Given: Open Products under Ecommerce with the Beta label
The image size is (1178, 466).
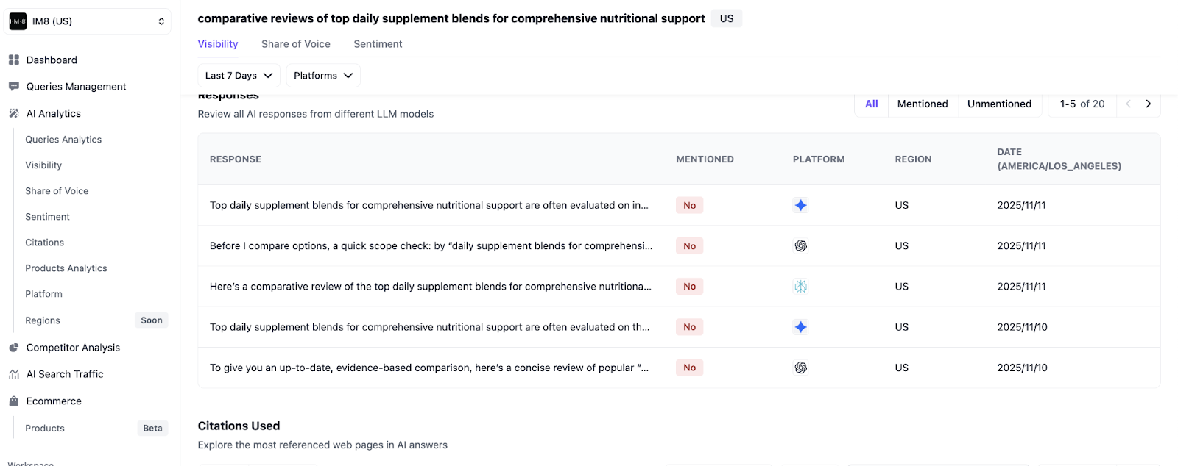Looking at the screenshot, I should coord(44,428).
